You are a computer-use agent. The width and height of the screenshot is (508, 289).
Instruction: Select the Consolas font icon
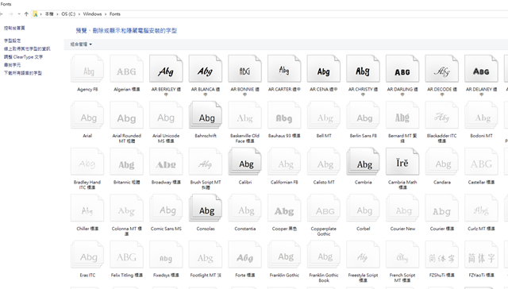pyautogui.click(x=206, y=208)
